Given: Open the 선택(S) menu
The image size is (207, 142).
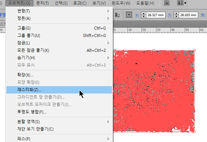Looking at the screenshot, I should point(61,3).
